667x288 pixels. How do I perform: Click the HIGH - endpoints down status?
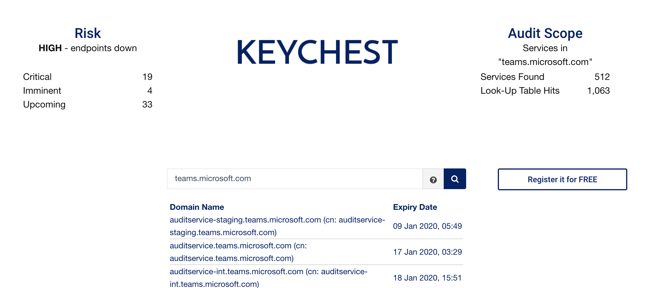coord(88,48)
